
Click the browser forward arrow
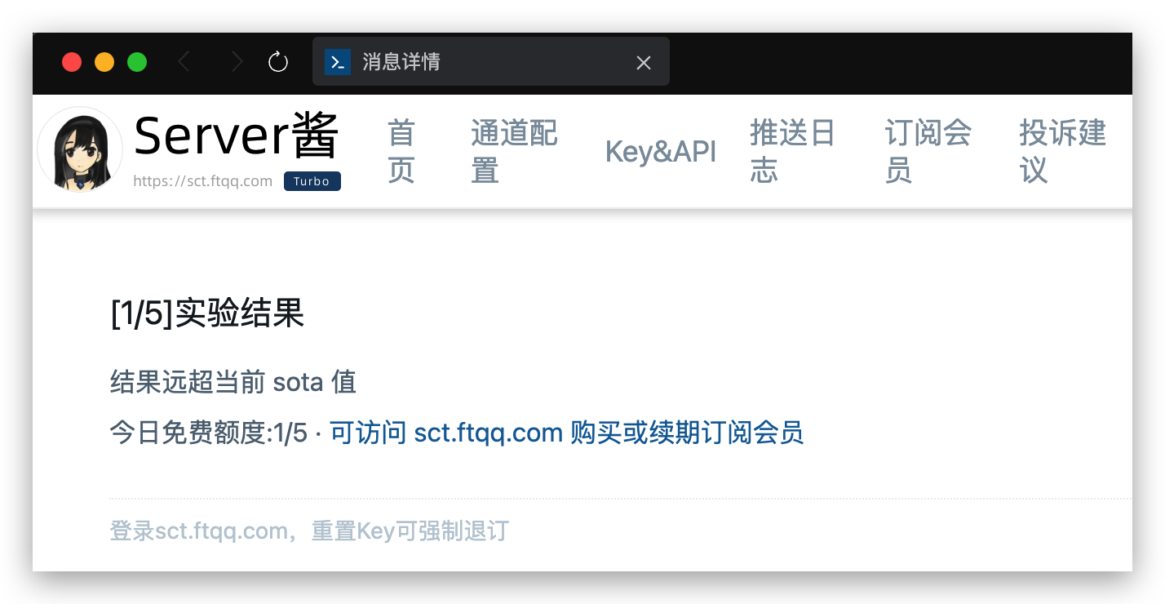tap(237, 62)
